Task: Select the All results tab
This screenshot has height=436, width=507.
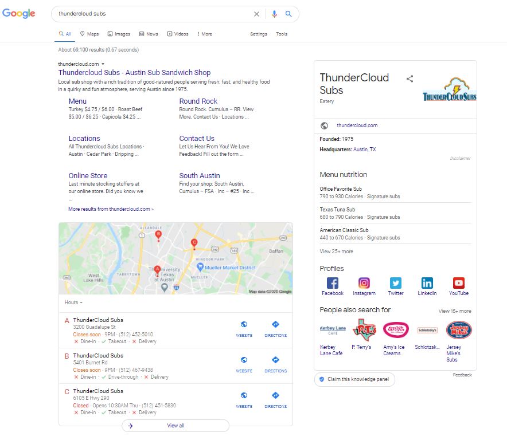Action: pos(65,34)
